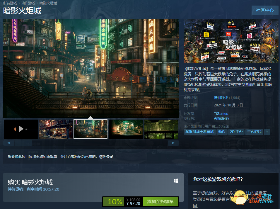
Task: Select the 动作 tag
Action: pyautogui.click(x=222, y=132)
